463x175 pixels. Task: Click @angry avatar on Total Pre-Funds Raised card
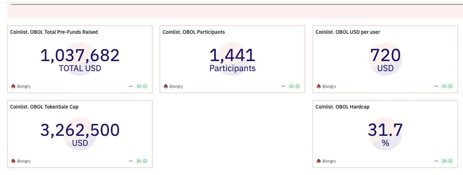13,86
